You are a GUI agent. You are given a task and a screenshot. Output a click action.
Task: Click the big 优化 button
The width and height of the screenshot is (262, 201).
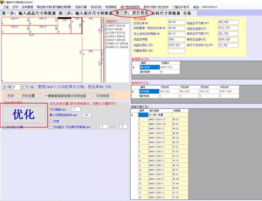pos(24,115)
